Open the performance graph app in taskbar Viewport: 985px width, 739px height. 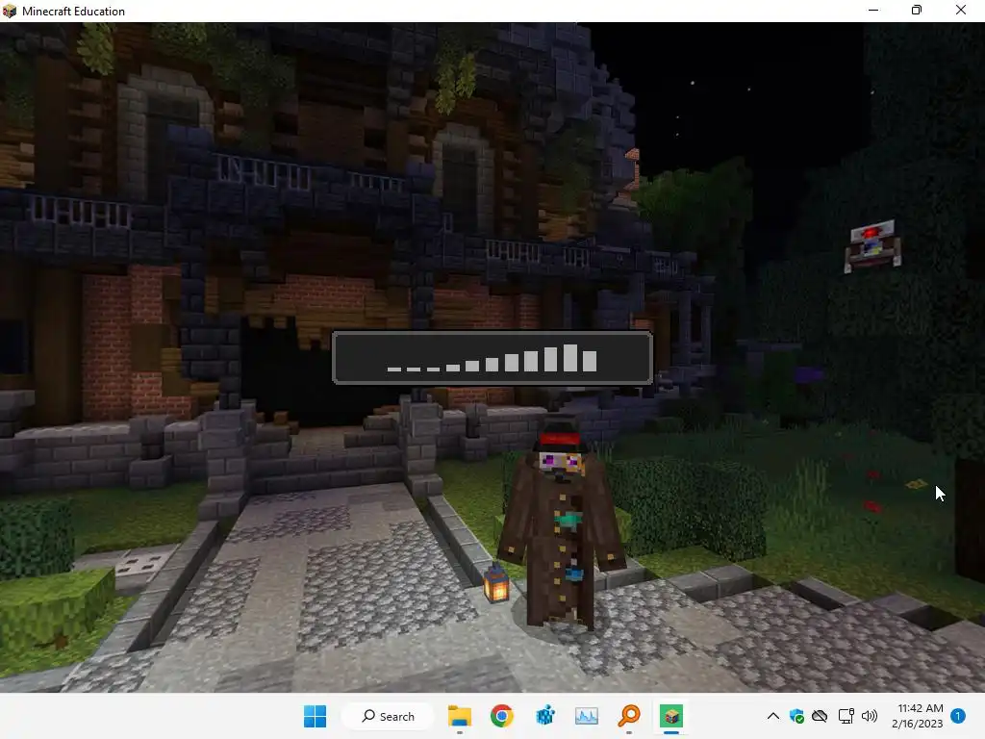click(x=587, y=716)
